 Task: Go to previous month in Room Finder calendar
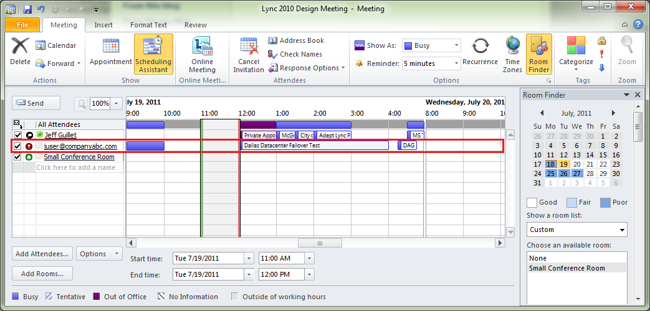coord(542,113)
